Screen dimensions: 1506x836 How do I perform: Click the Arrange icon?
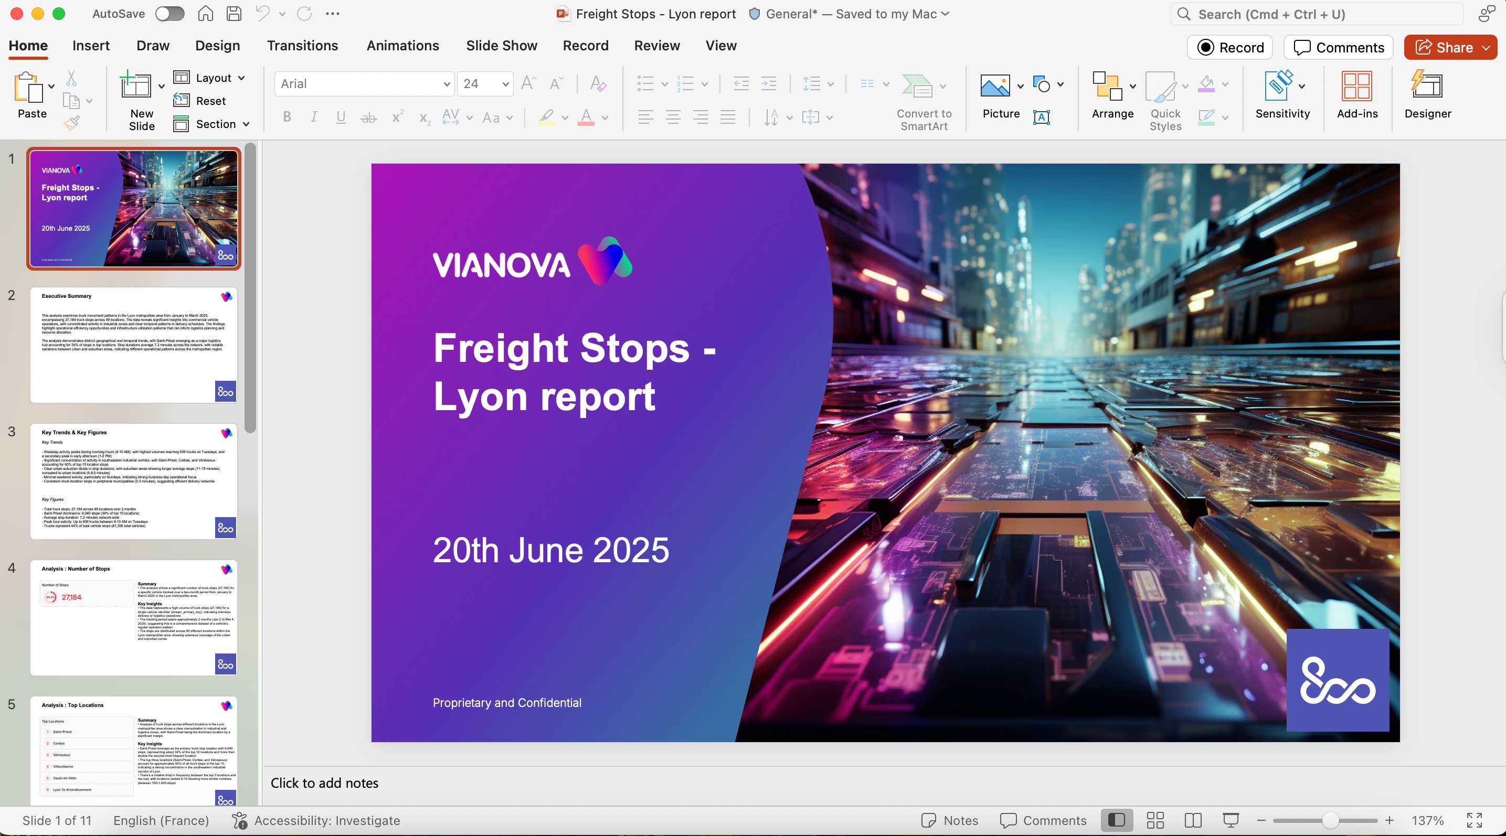(x=1107, y=85)
